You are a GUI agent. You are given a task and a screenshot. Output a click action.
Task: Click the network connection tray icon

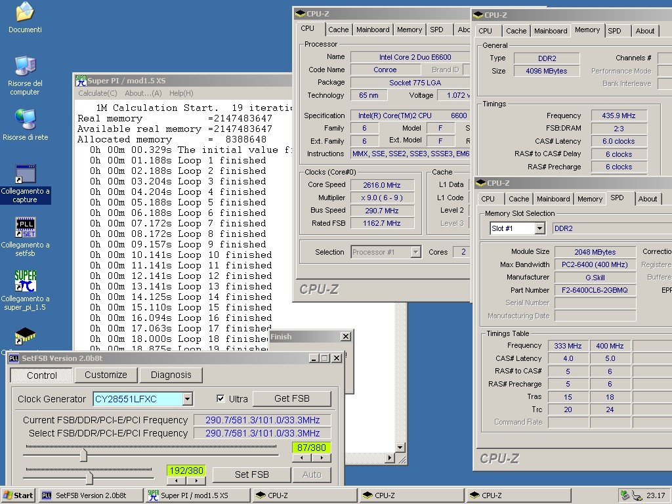point(637,496)
